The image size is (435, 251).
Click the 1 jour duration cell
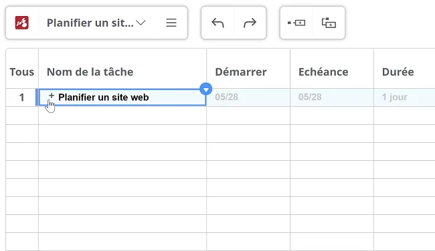[x=404, y=97]
